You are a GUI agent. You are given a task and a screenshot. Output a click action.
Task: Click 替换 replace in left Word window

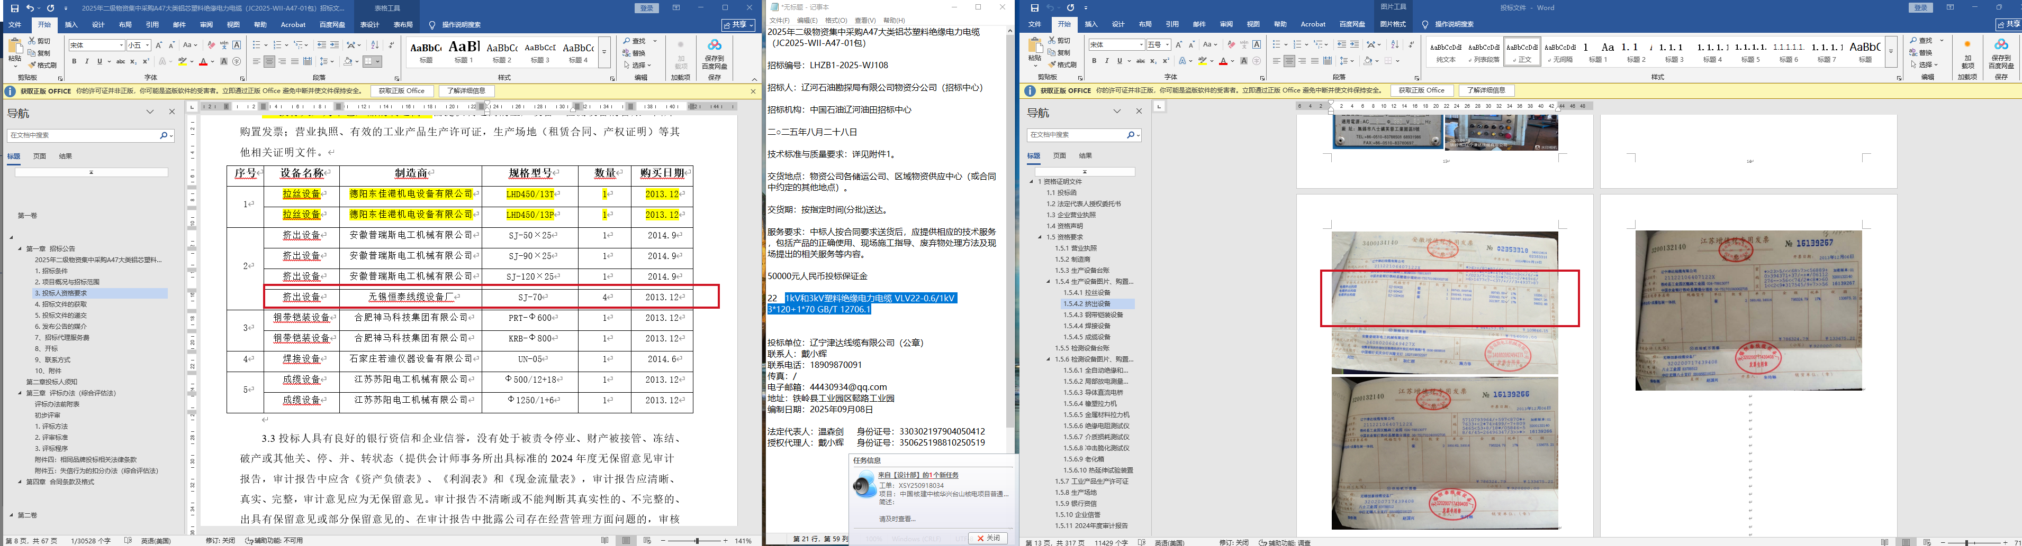[634, 53]
